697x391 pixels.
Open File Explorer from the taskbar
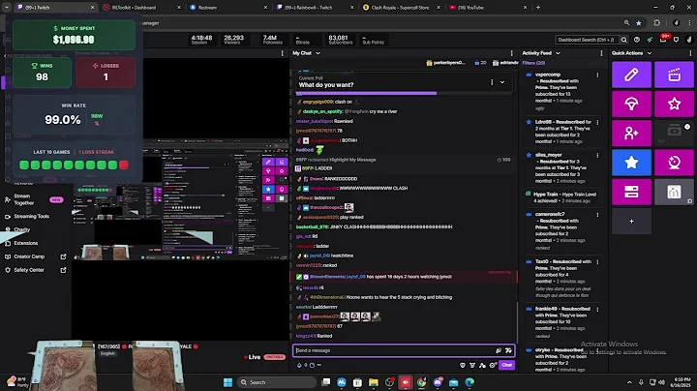click(x=374, y=382)
